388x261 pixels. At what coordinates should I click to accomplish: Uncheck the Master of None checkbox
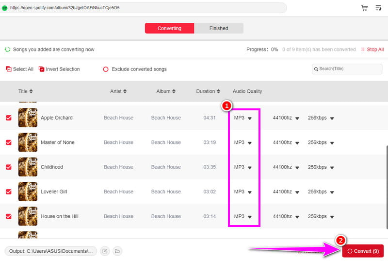9,142
